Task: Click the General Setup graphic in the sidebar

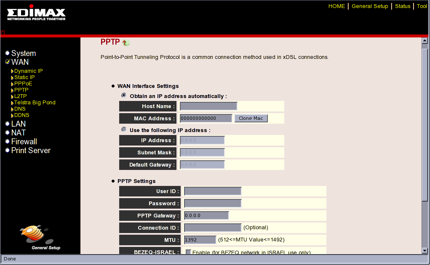Action: point(40,237)
